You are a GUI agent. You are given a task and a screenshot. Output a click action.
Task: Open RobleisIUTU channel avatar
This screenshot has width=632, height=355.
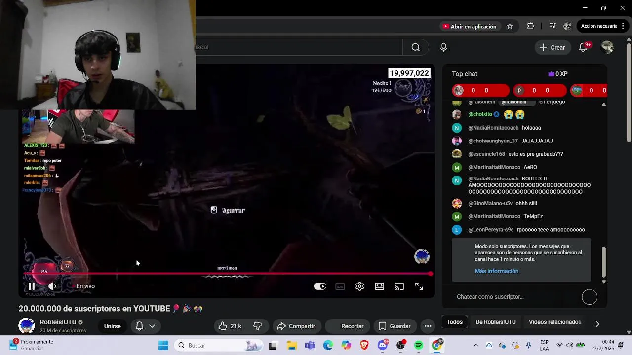(27, 326)
